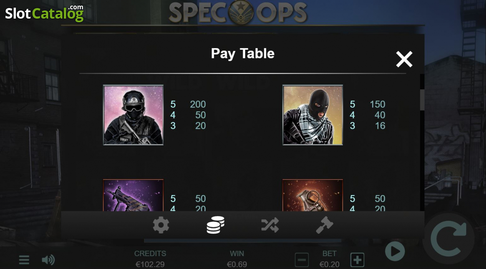Increase bet with plus button

tap(357, 260)
